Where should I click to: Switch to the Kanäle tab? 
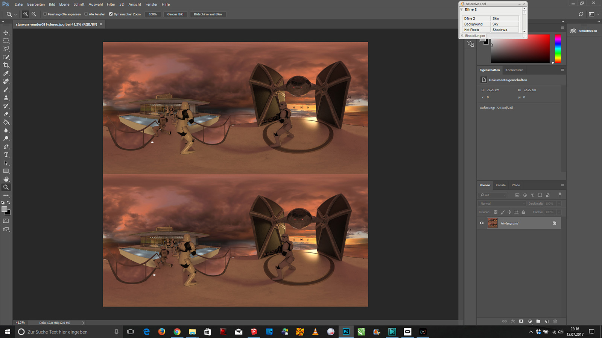(x=500, y=185)
